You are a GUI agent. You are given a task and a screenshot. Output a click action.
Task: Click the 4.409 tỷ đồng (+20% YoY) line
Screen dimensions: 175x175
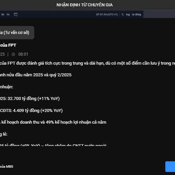click(32, 111)
